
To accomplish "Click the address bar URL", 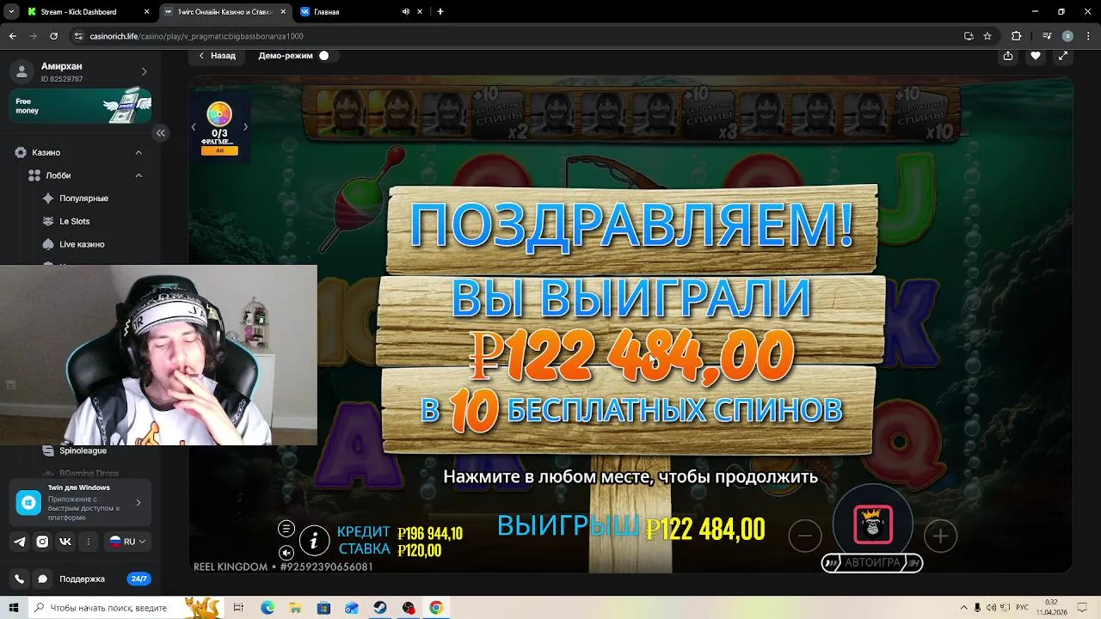I will (196, 36).
